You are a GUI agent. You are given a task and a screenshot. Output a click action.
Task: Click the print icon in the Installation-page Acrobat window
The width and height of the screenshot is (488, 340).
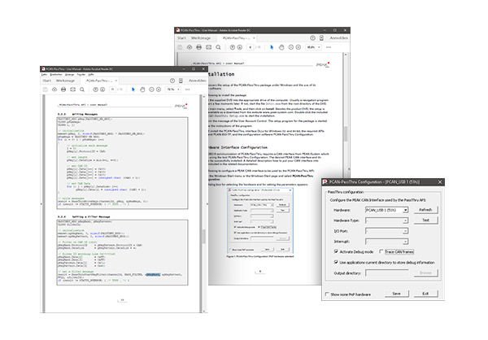click(199, 47)
